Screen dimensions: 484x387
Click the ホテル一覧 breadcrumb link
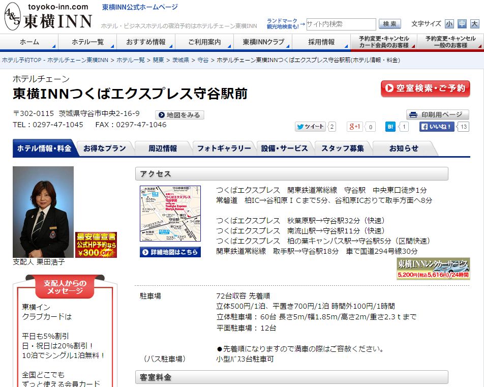131,60
